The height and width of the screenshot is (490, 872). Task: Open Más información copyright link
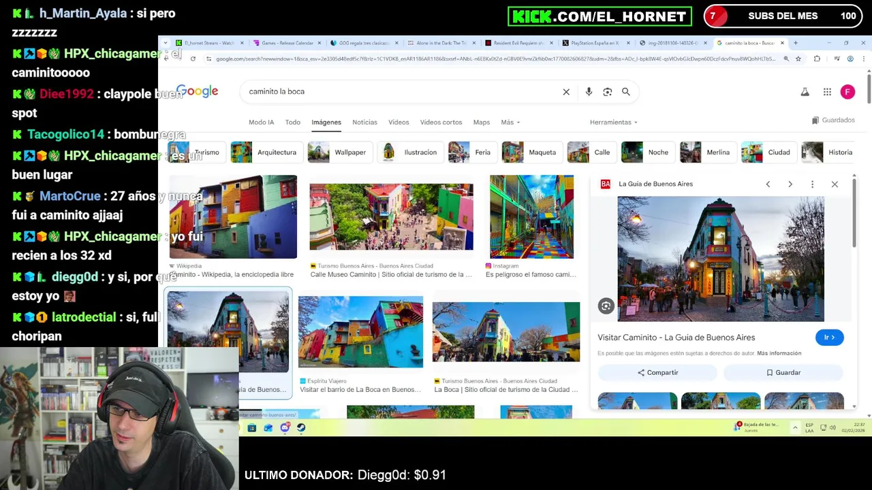(779, 353)
